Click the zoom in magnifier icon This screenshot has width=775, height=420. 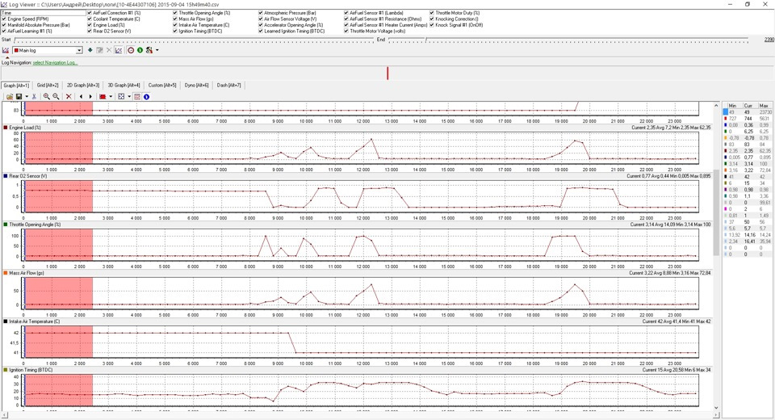coord(46,97)
